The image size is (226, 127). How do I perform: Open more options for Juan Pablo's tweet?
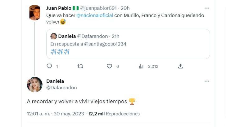pyautogui.click(x=207, y=8)
